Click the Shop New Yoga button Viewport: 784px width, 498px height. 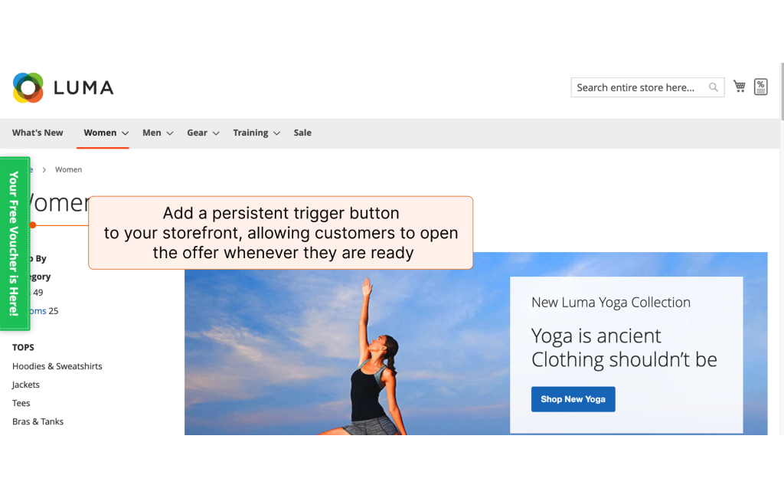[x=573, y=399]
